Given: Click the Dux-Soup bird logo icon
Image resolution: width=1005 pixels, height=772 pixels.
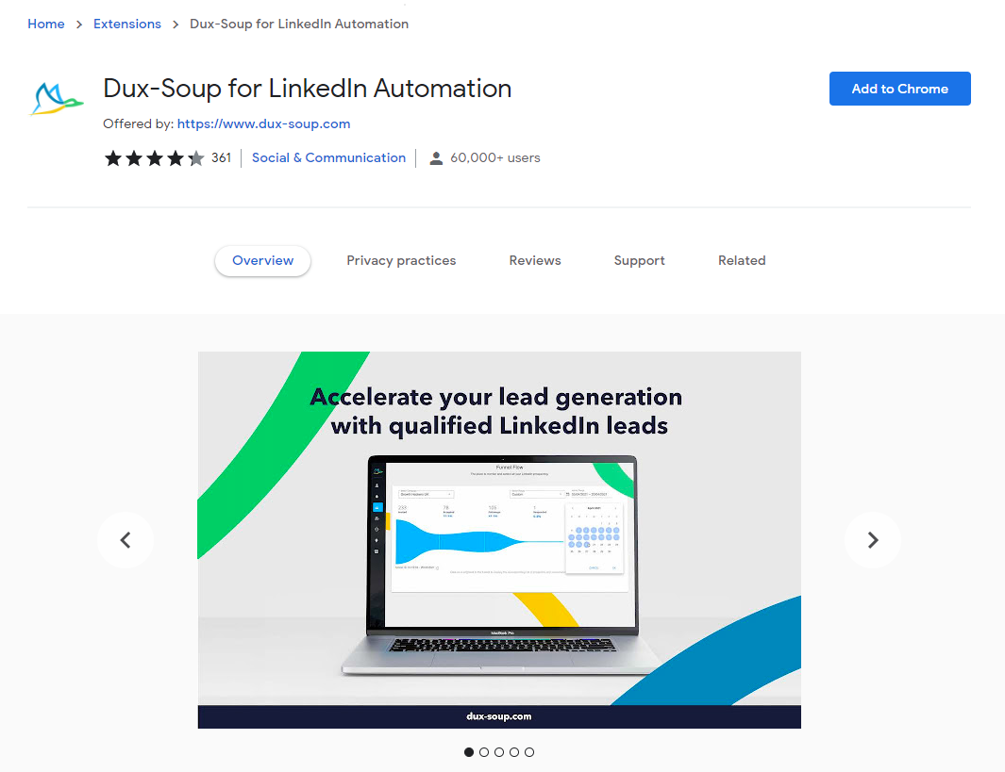Looking at the screenshot, I should click(57, 99).
